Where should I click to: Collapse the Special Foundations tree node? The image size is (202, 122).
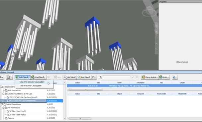point(2,104)
